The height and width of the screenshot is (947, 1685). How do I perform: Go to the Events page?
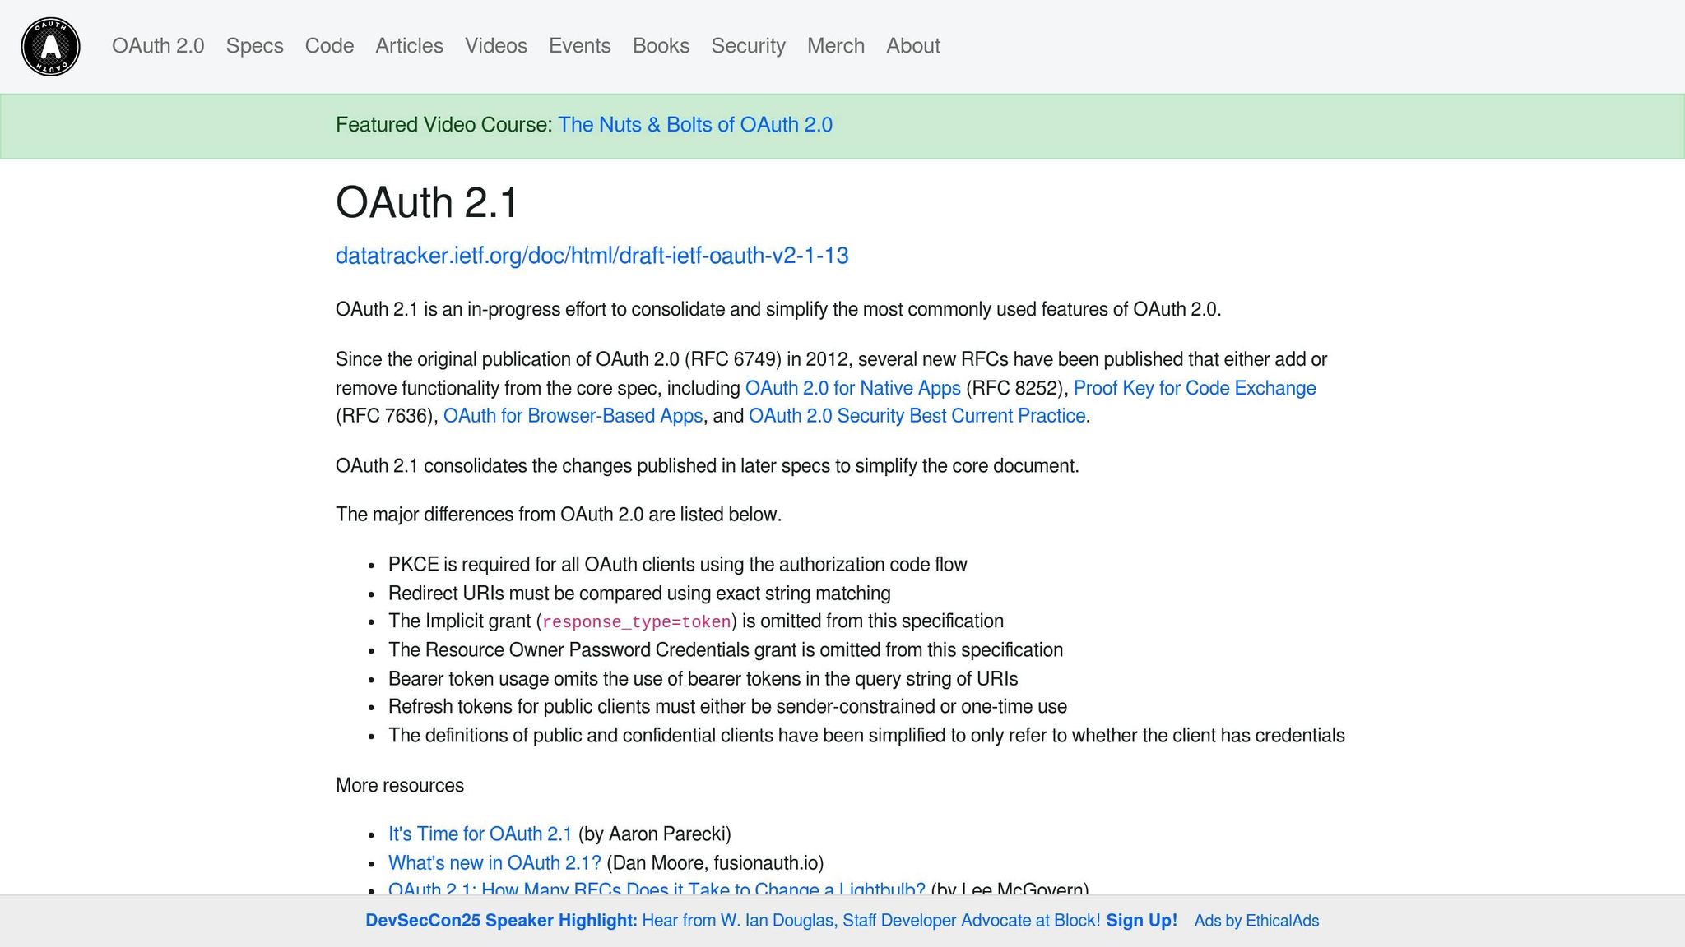pyautogui.click(x=580, y=46)
